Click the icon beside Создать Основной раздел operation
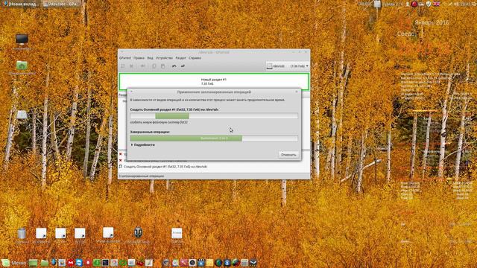 [x=121, y=167]
